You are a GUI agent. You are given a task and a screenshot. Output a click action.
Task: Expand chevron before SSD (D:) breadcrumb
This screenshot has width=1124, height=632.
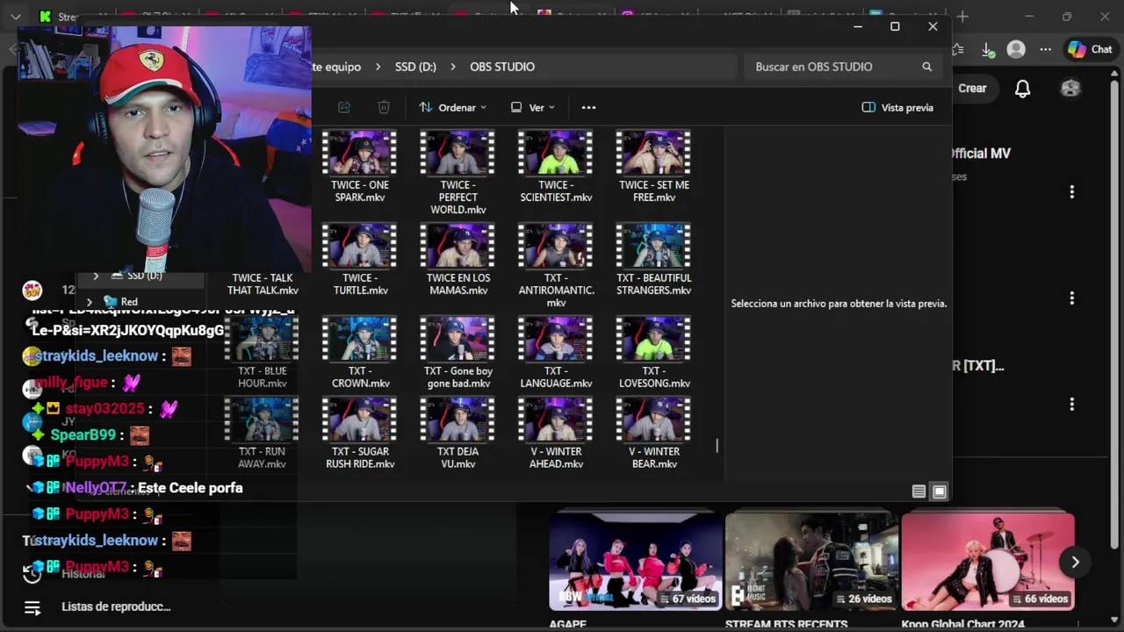pos(378,67)
